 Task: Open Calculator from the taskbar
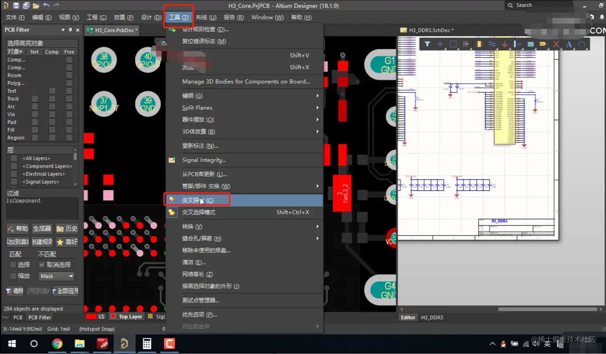pyautogui.click(x=147, y=344)
